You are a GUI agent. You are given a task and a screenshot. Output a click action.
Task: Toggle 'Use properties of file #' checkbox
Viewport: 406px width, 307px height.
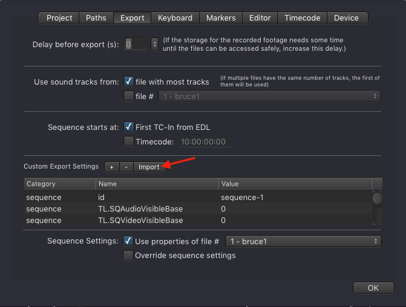(x=128, y=241)
